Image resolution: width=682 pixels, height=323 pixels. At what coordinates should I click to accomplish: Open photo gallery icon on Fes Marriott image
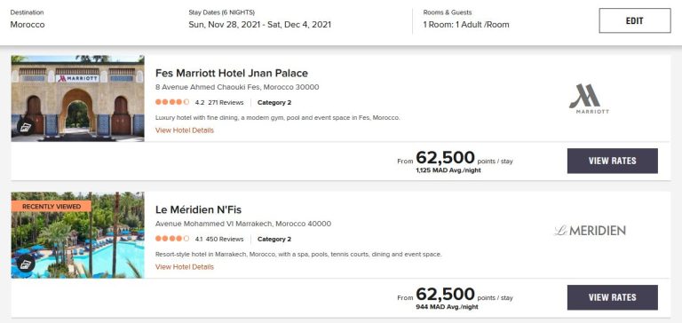coord(26,127)
